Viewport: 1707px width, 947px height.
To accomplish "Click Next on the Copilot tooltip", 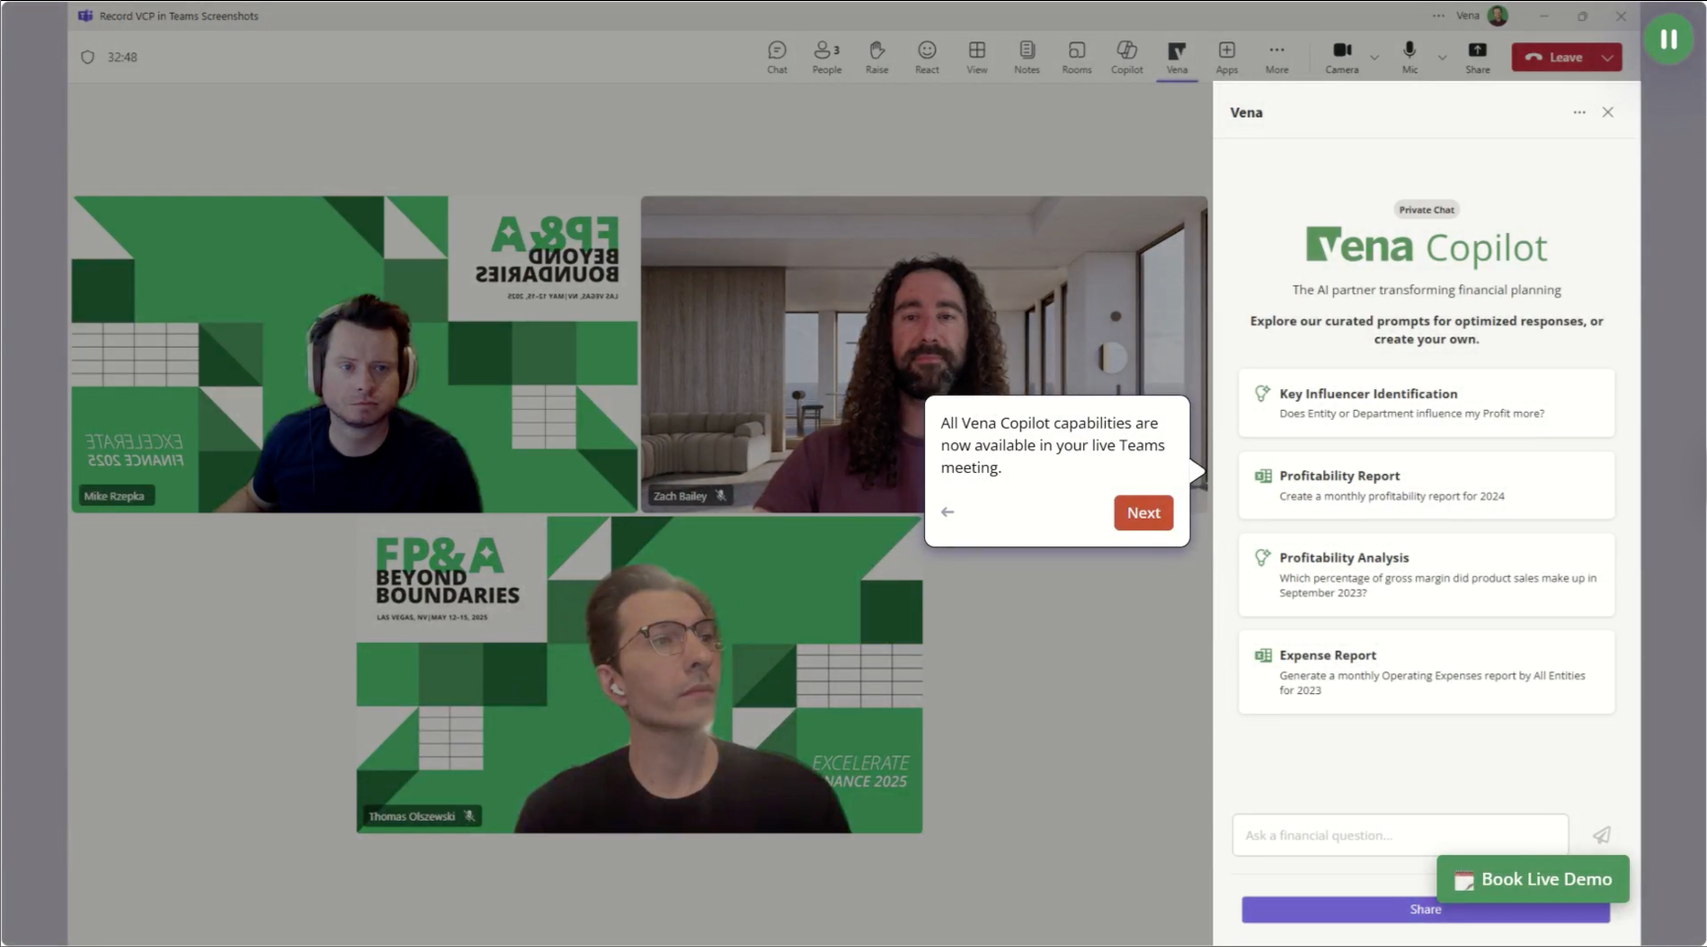I will 1142,513.
